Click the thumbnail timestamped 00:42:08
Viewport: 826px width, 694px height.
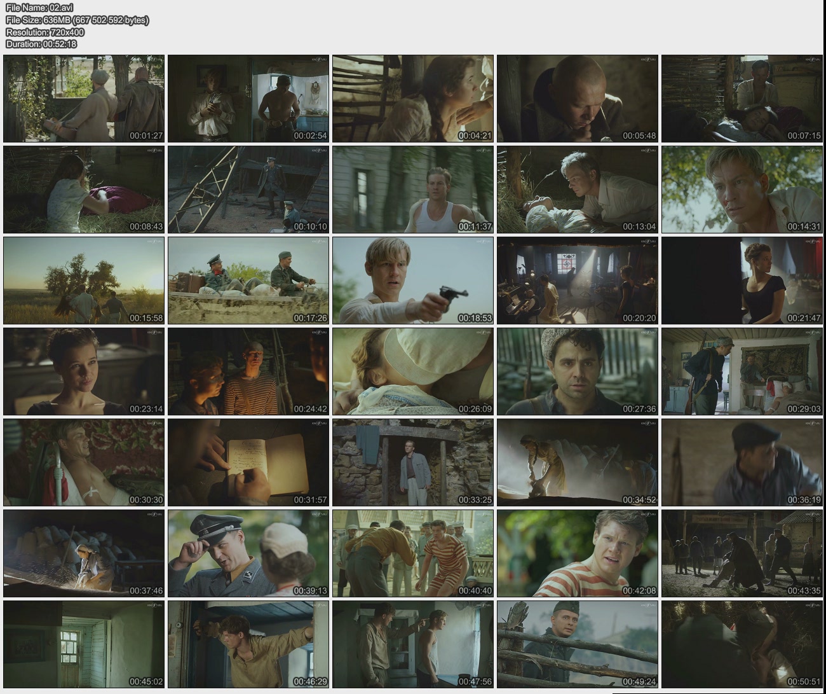(578, 553)
